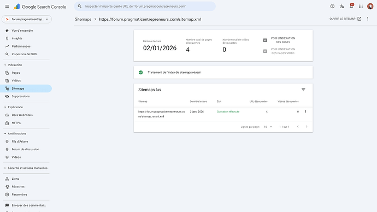Open the header more options menu
377x212 pixels.
click(367, 19)
